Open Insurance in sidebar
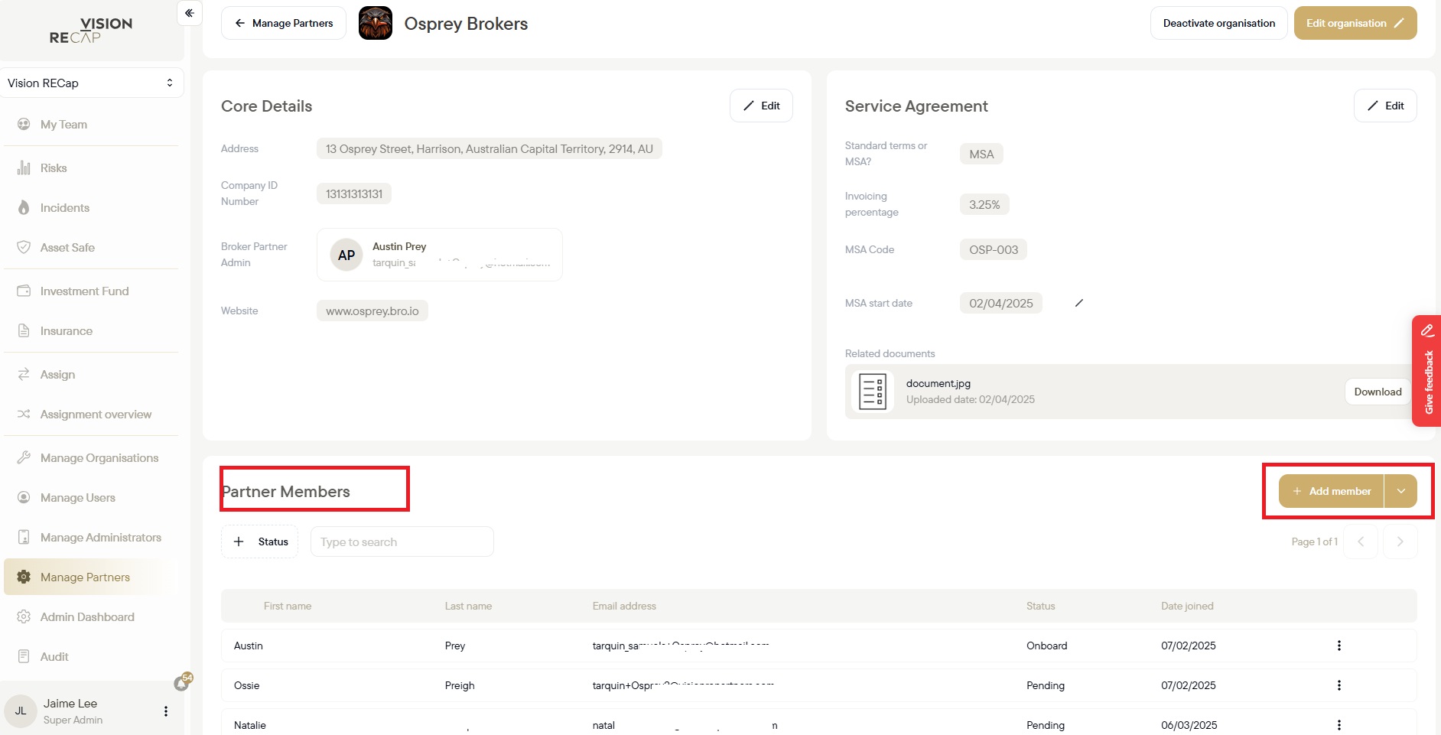Image resolution: width=1441 pixels, height=735 pixels. tap(66, 331)
